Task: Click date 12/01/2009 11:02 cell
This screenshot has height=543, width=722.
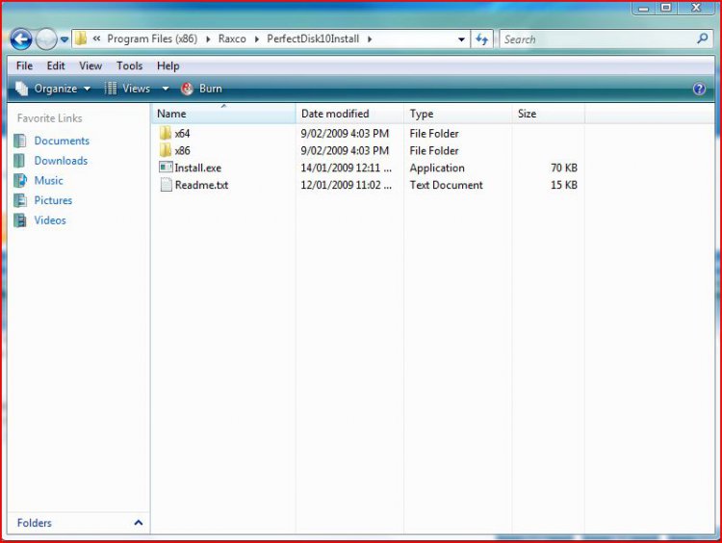Action: (x=347, y=185)
